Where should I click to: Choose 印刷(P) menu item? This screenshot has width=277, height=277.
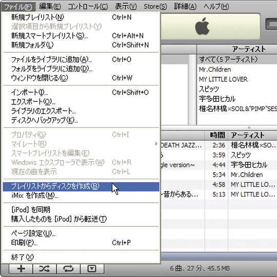click(x=81, y=243)
